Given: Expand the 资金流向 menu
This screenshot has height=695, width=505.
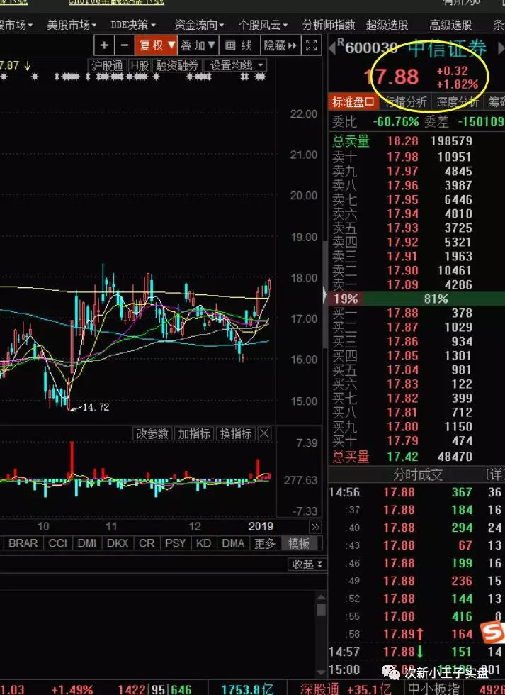Looking at the screenshot, I should click(199, 25).
